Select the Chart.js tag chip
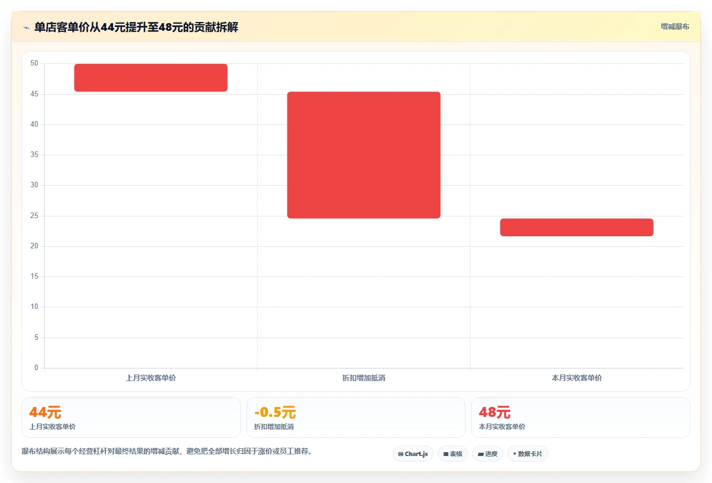The height and width of the screenshot is (483, 712). coord(413,454)
